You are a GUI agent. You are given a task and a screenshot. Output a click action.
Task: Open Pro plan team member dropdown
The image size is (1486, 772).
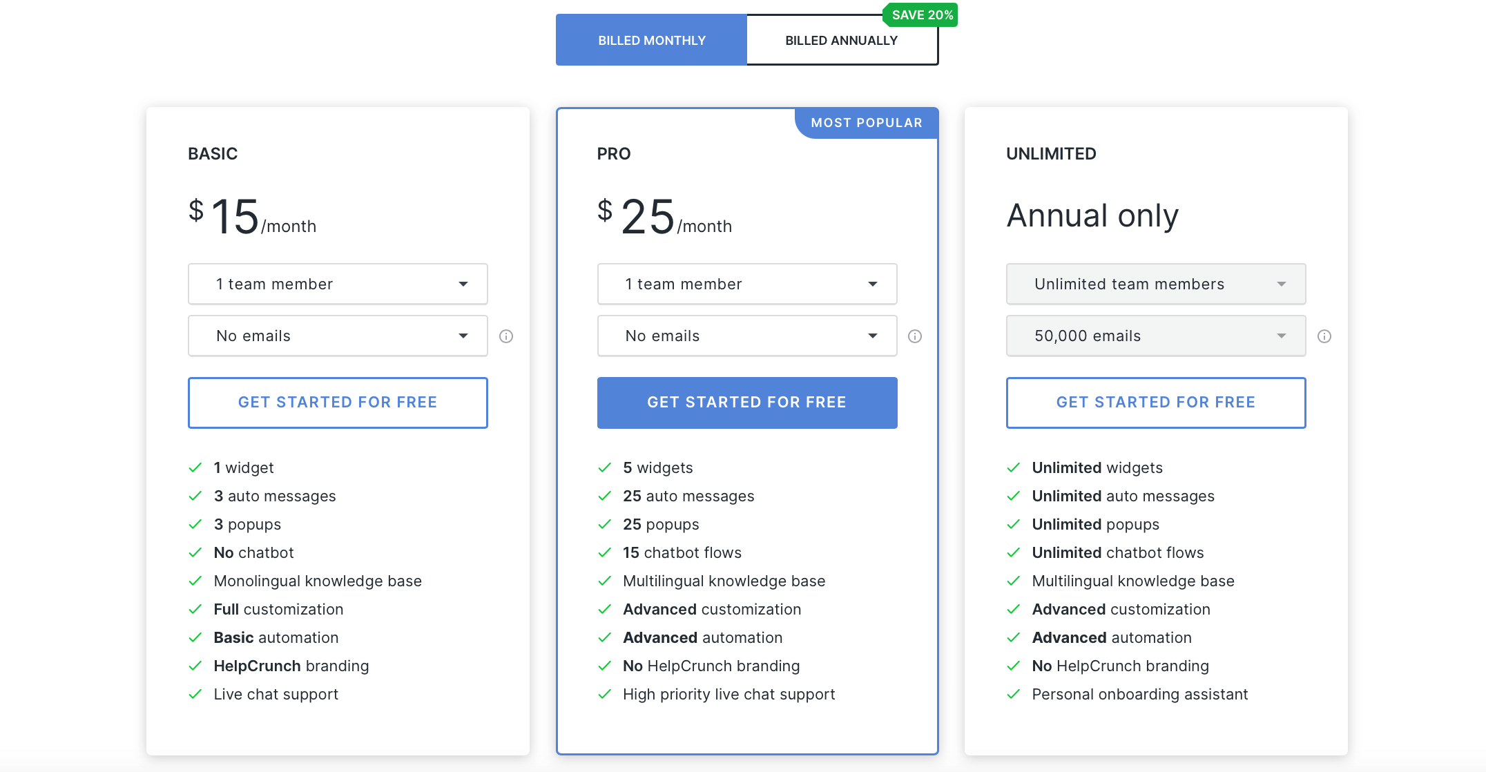[747, 284]
